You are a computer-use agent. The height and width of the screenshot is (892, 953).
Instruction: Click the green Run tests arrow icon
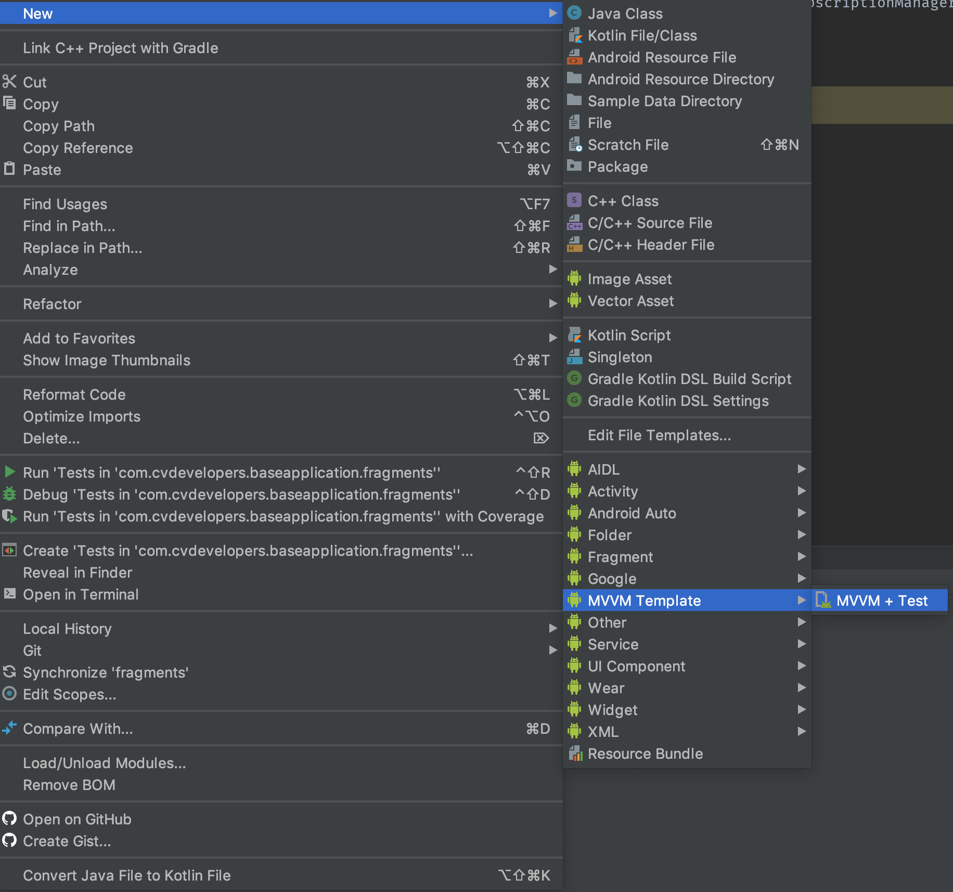coord(9,472)
